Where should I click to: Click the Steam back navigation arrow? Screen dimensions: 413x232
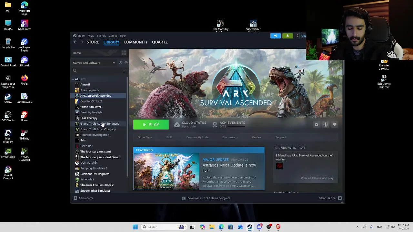click(75, 42)
